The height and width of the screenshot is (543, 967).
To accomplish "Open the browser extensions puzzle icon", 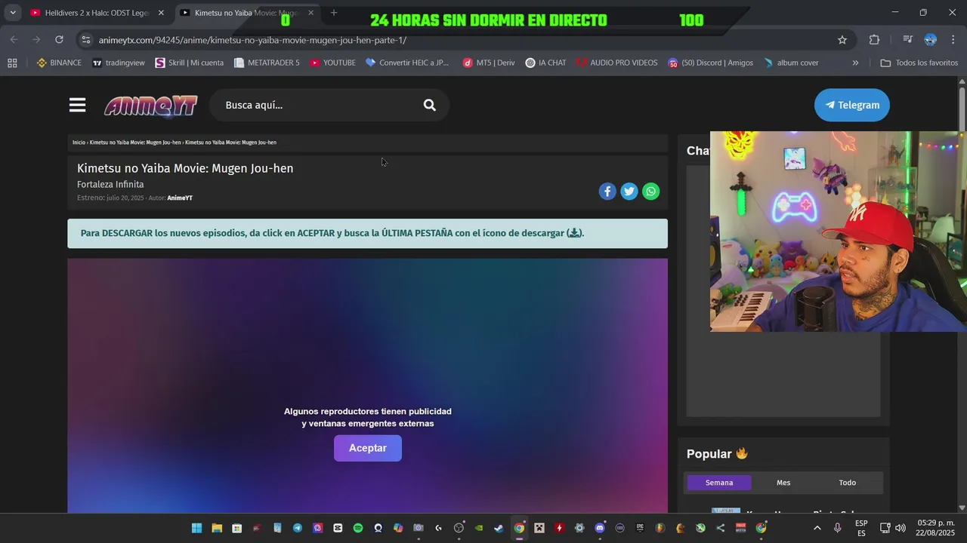I will point(874,40).
